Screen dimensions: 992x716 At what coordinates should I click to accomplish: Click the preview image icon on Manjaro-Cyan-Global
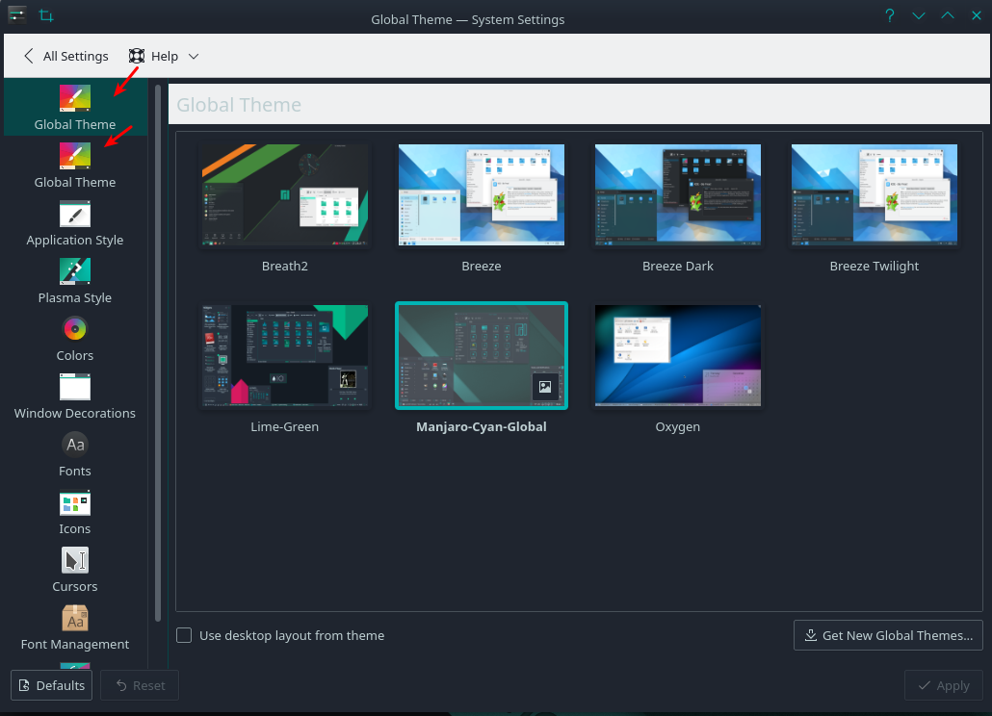tap(545, 386)
